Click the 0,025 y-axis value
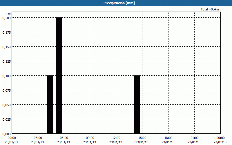Image resolution: width=232 pixels, height=145 pixels. click(6, 119)
